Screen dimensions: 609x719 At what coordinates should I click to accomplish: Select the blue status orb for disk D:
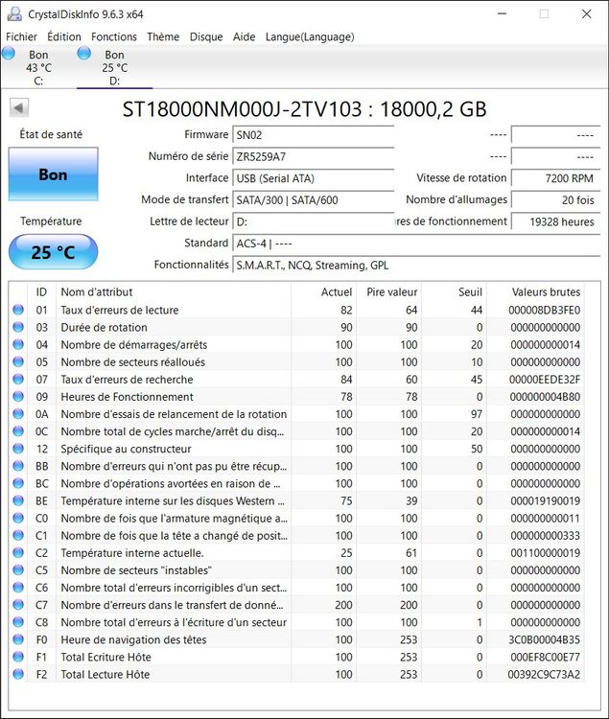84,53
